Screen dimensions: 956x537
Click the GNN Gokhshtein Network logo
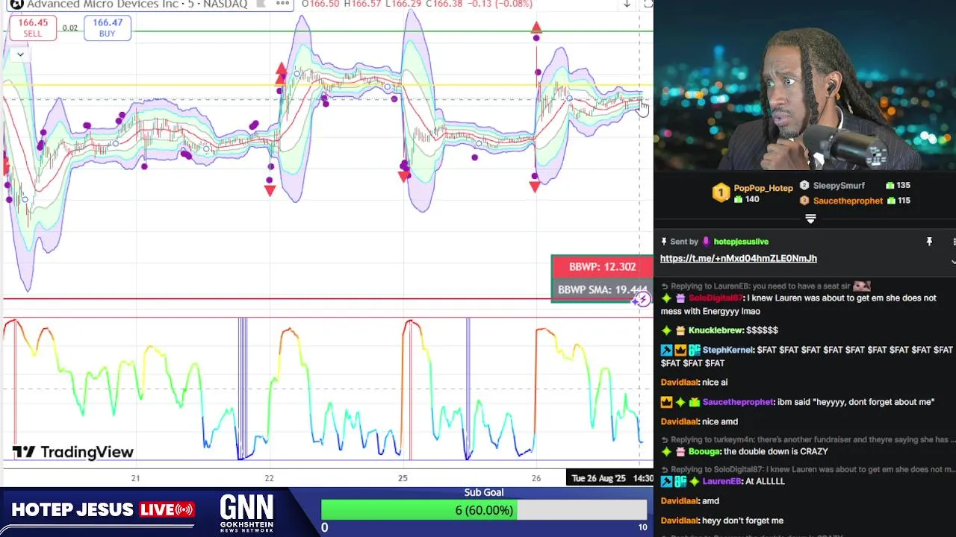[x=246, y=512]
